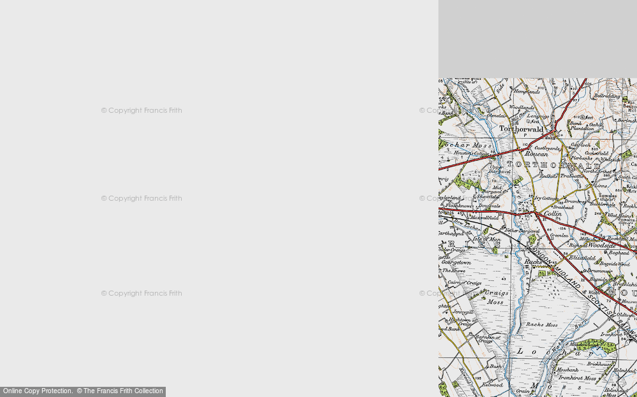Click the Craigs Moss label
Viewport: 637px width, 397px height.
point(496,297)
